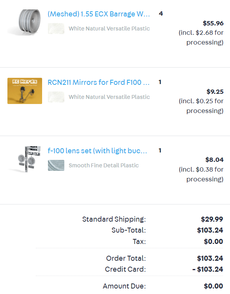Click the Smooth Fine Detail Plastic label

pos(104,165)
